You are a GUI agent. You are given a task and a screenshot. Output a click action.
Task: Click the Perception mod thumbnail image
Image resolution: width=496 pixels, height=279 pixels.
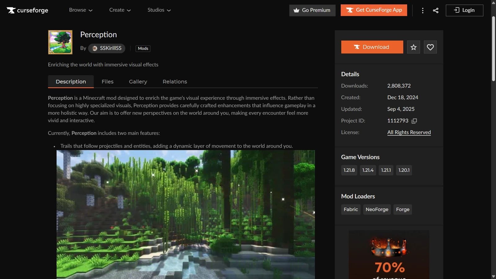60,42
